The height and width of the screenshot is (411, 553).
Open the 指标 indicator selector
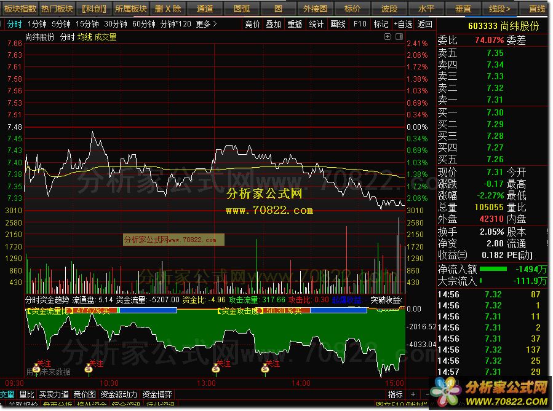(x=396, y=394)
